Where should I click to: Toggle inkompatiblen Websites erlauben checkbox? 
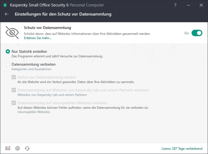14,103
